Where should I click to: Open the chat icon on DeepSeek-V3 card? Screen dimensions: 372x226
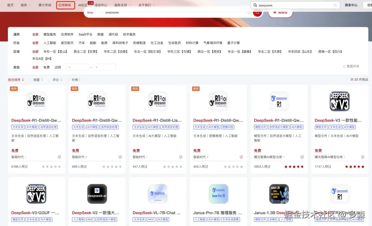[362, 157]
